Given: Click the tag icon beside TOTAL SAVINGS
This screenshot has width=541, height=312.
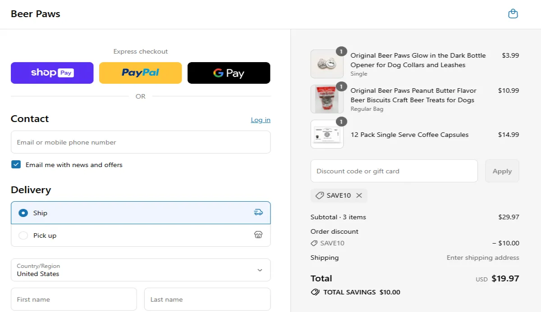Looking at the screenshot, I should 315,292.
